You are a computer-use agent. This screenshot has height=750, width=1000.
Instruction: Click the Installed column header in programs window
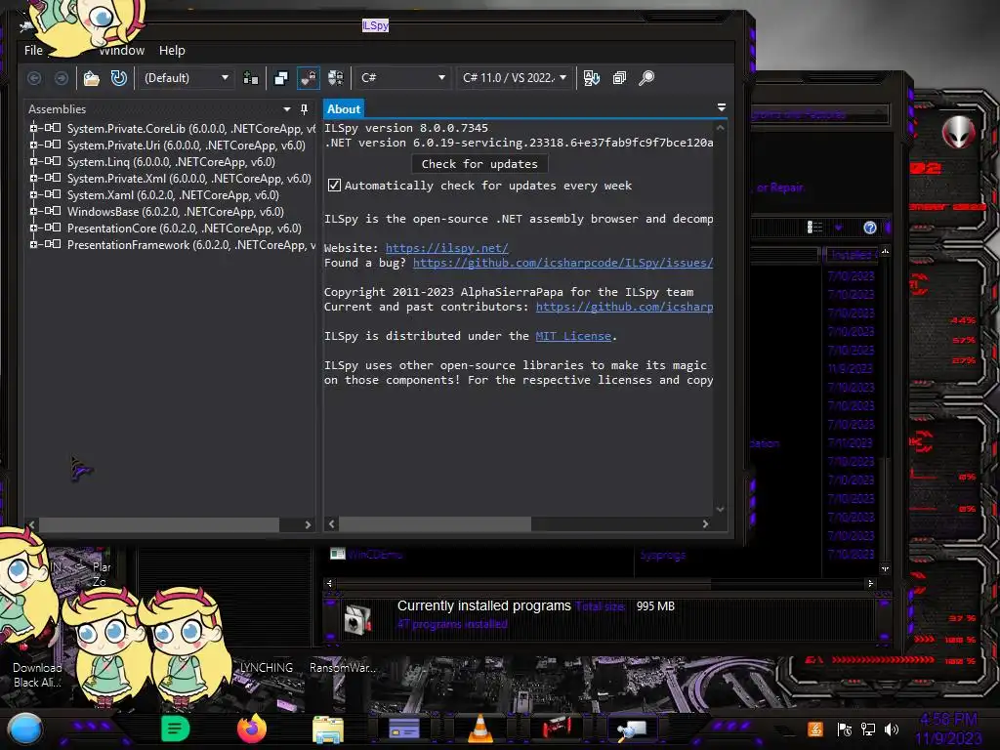852,255
